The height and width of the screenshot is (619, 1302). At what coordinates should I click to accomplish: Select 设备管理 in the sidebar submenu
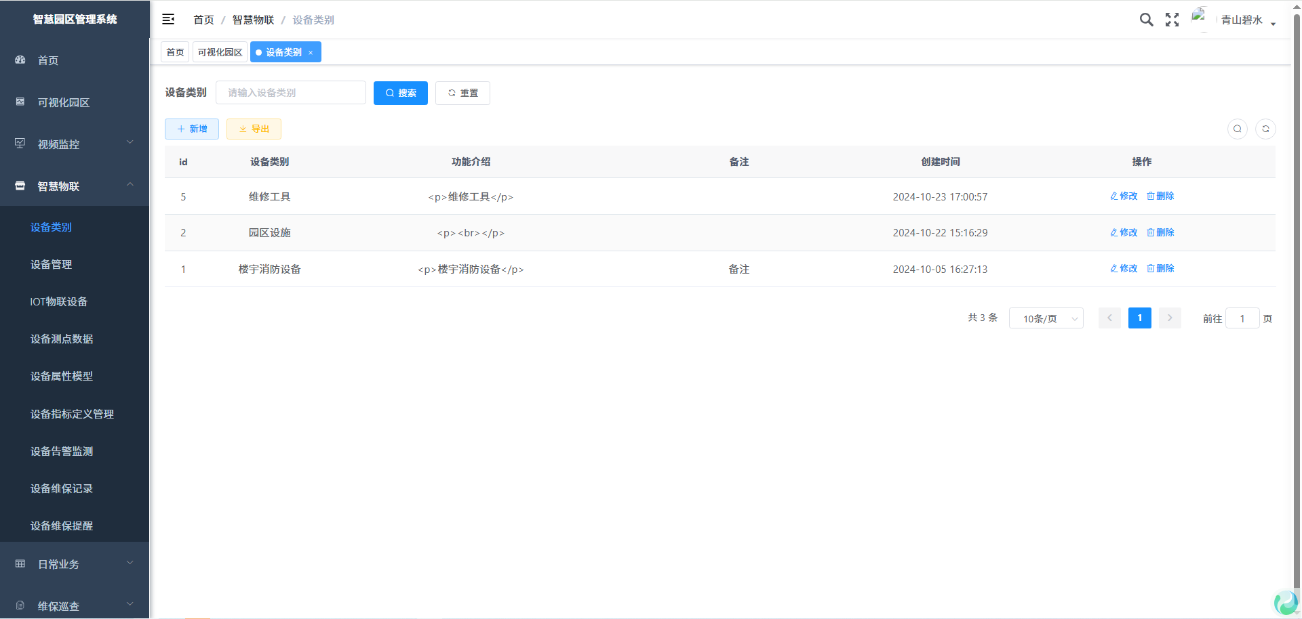tap(51, 264)
